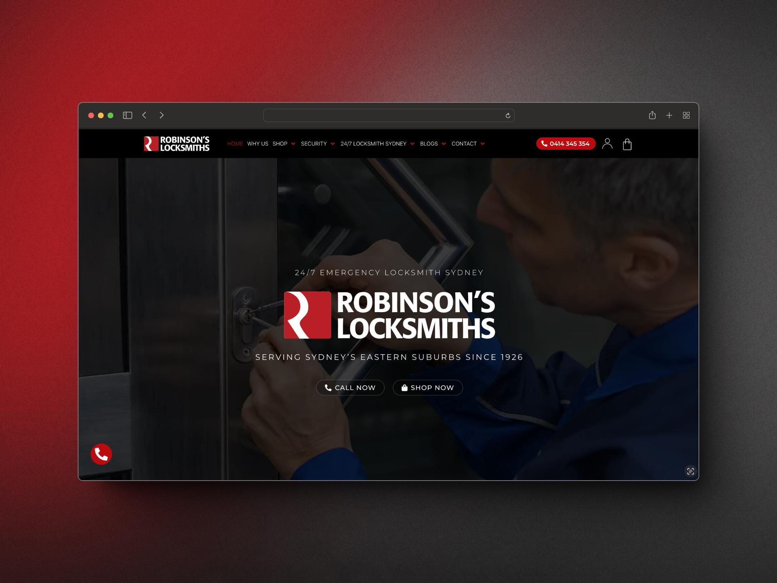Call 0414 345 354 header button
The image size is (777, 583).
(x=565, y=144)
